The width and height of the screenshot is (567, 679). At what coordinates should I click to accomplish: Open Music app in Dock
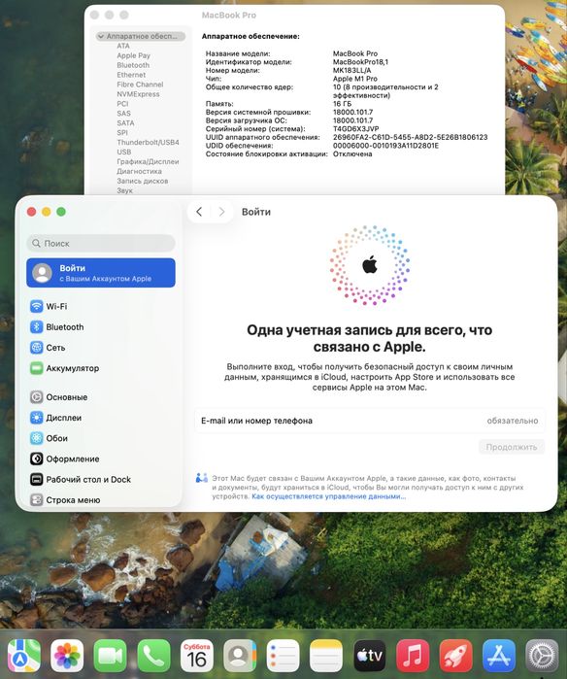pyautogui.click(x=413, y=656)
